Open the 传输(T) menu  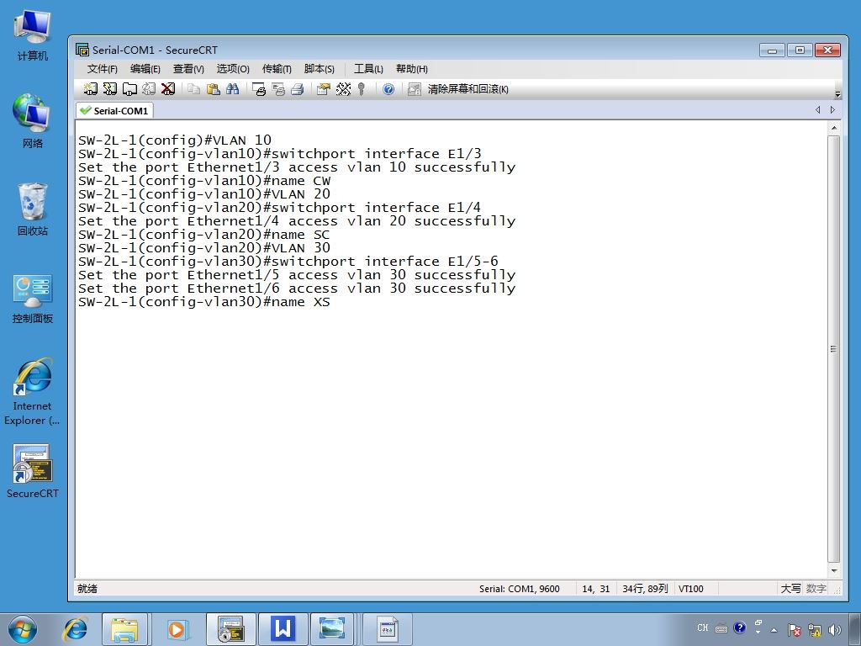pos(276,69)
